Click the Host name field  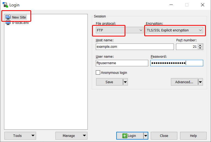(x=135, y=47)
